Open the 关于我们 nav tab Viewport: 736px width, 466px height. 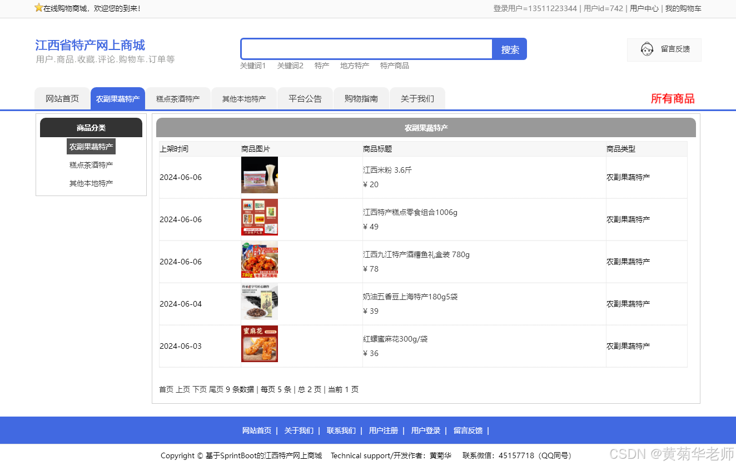point(417,99)
